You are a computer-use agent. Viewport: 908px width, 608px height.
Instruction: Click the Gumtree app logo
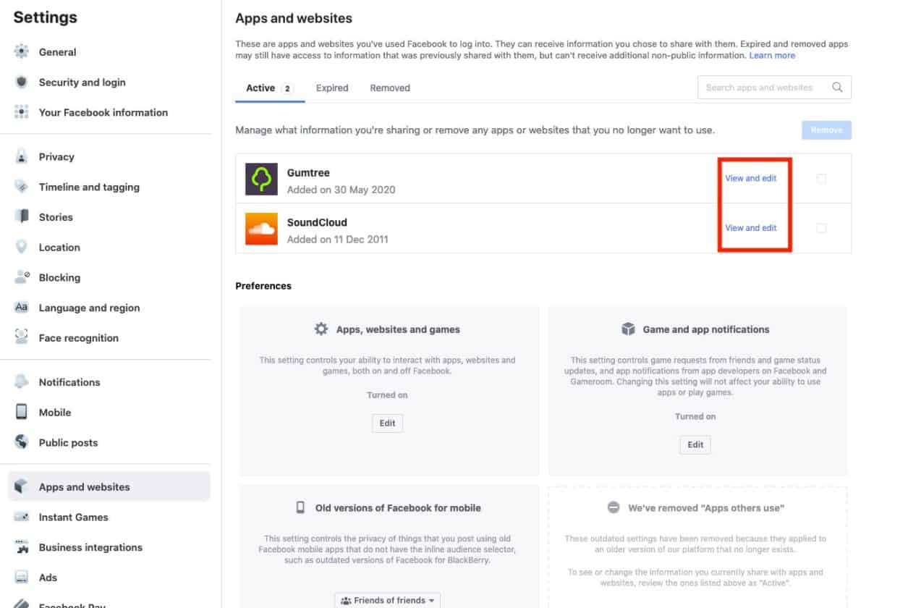pos(261,179)
